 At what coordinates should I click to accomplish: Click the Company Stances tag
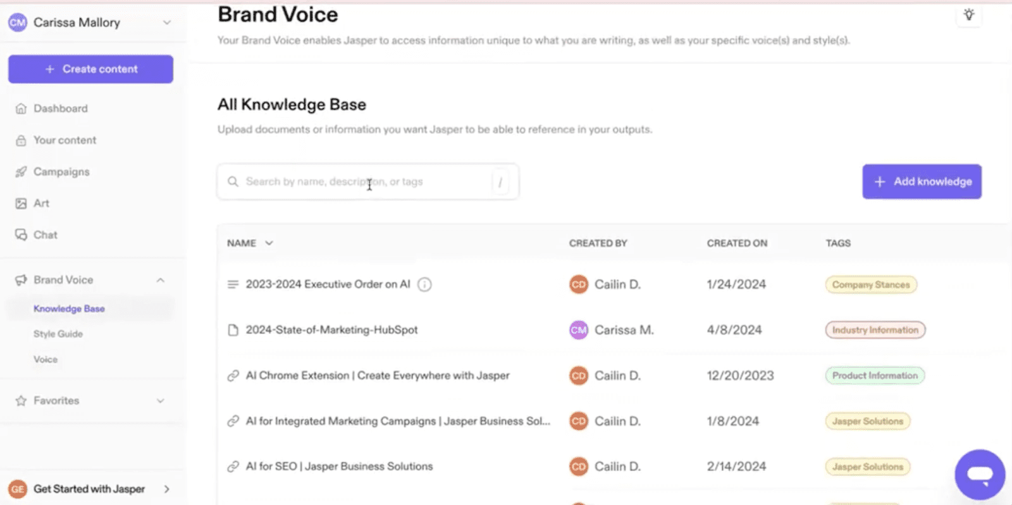pos(871,285)
